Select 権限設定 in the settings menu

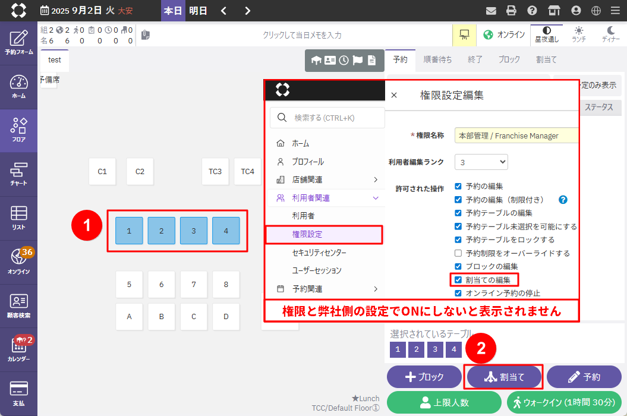pos(324,235)
